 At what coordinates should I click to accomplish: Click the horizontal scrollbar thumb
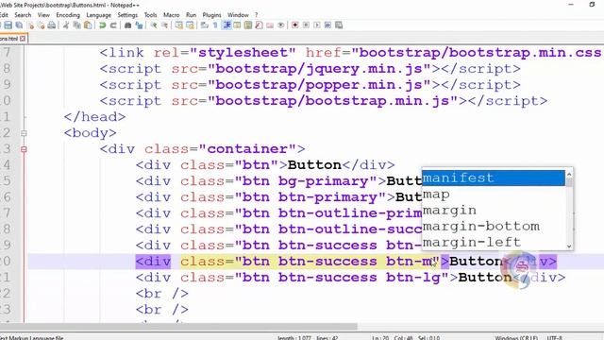click(178, 327)
